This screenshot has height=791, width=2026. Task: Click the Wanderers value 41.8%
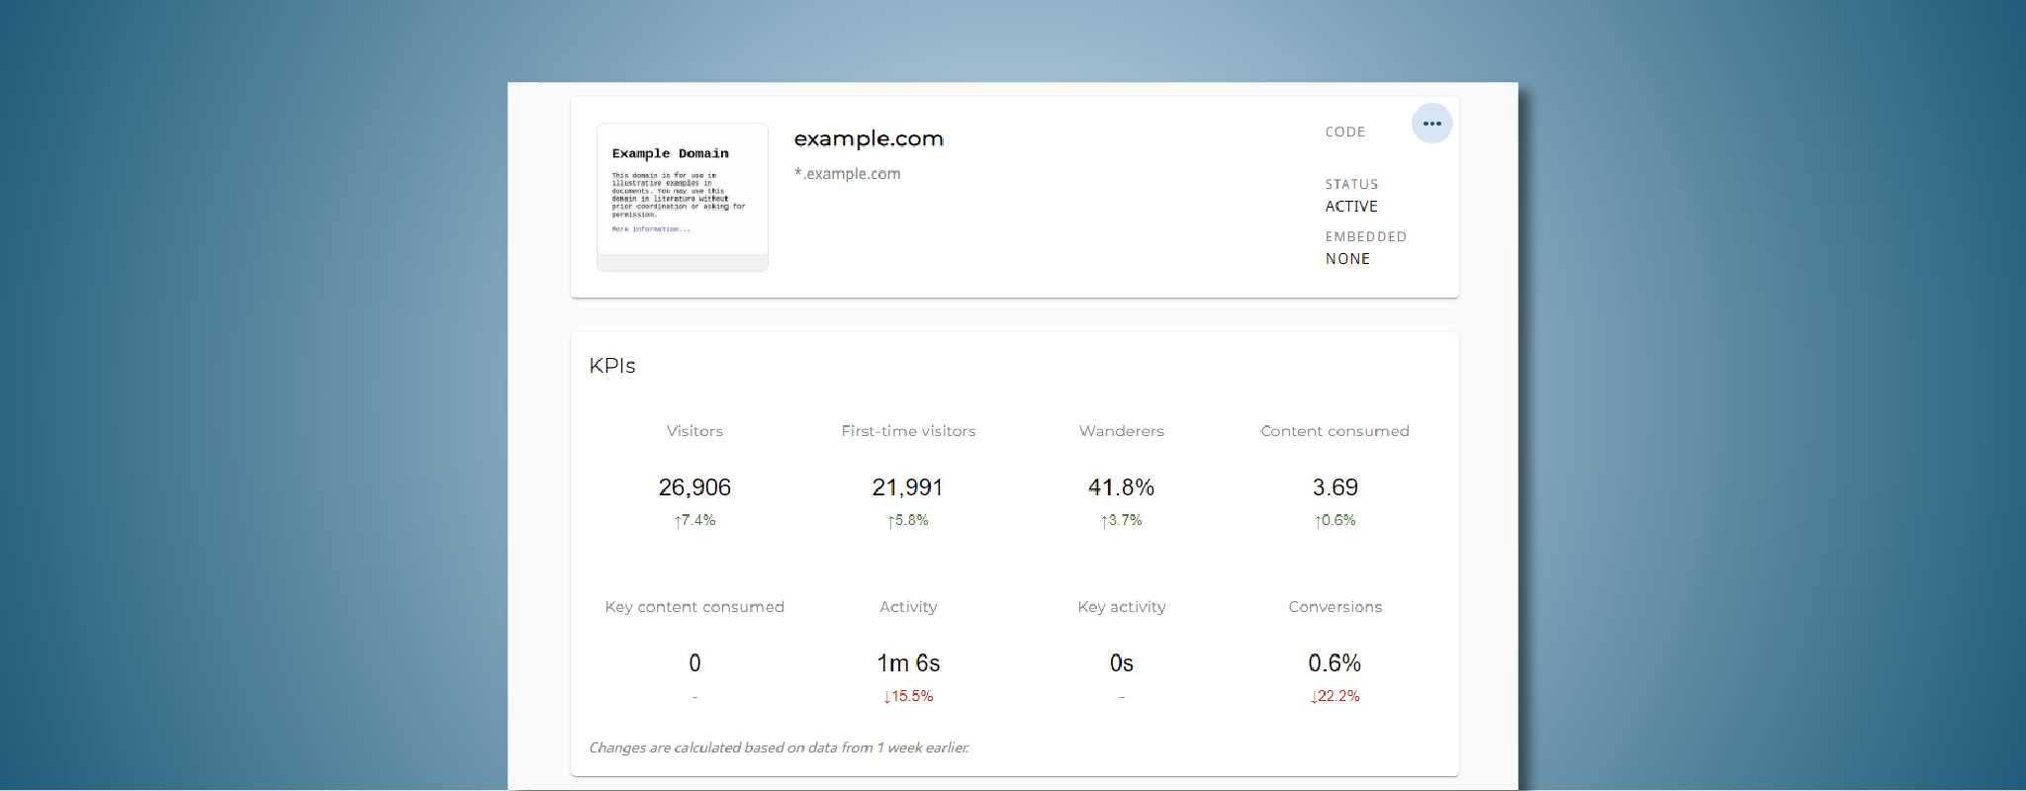pos(1121,487)
